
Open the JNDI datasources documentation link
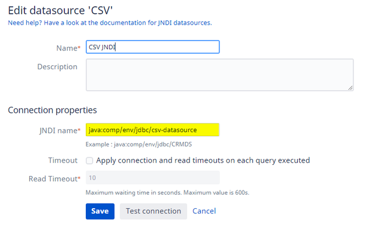point(109,22)
